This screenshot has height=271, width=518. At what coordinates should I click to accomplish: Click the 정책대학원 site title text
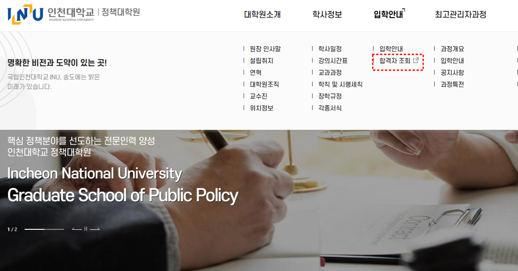(x=121, y=12)
